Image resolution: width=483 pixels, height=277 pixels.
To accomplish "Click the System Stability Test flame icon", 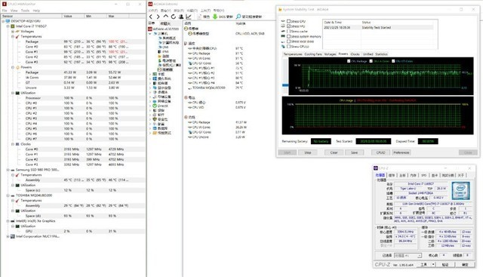I will pos(280,10).
